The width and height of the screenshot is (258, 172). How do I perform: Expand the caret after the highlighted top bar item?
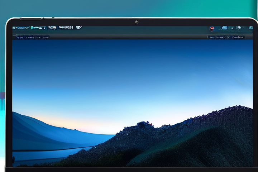coord(44,28)
